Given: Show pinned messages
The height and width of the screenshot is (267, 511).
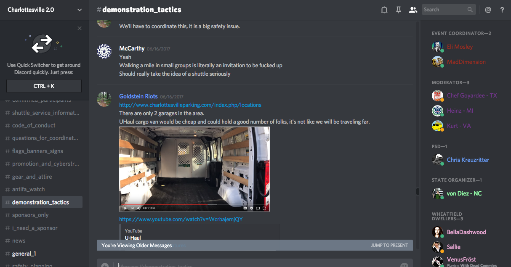Looking at the screenshot, I should point(398,10).
